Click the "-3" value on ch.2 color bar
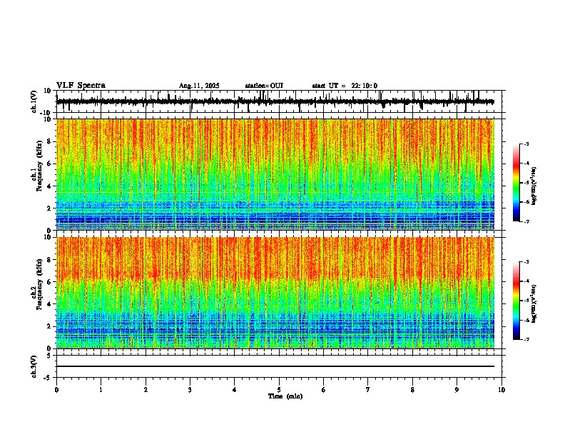This screenshot has width=565, height=437. pos(526,262)
